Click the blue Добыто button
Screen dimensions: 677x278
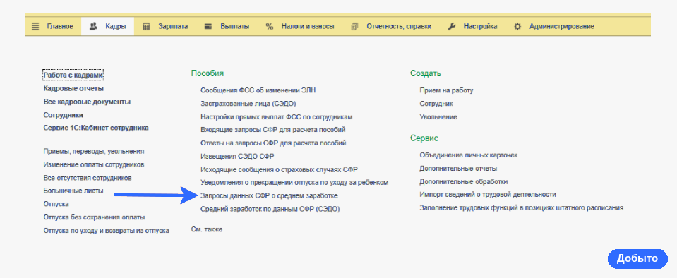pos(637,258)
